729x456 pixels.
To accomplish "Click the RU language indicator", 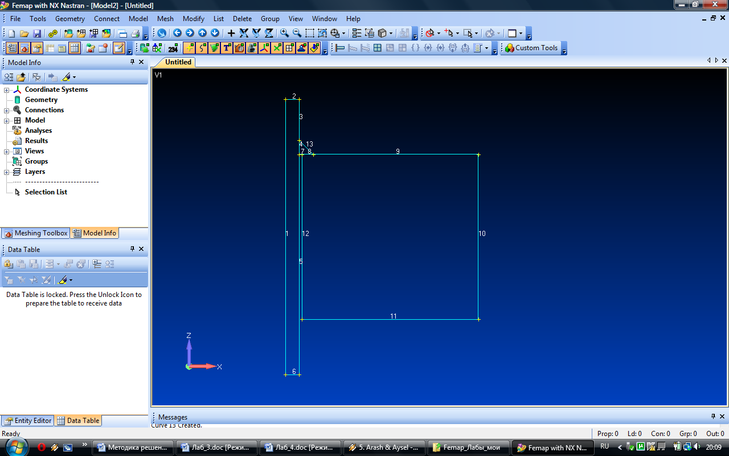I will click(x=605, y=447).
